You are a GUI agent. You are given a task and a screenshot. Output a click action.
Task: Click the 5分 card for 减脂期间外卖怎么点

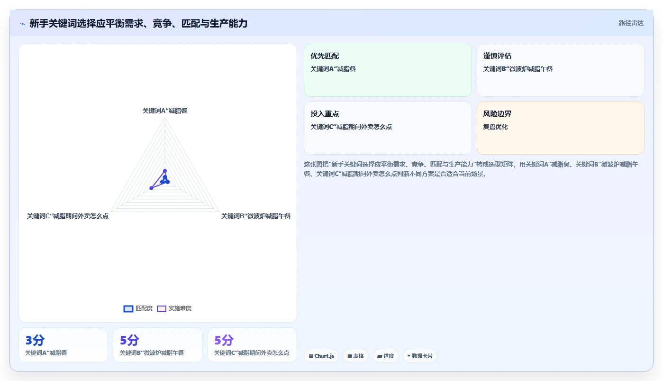coord(252,345)
